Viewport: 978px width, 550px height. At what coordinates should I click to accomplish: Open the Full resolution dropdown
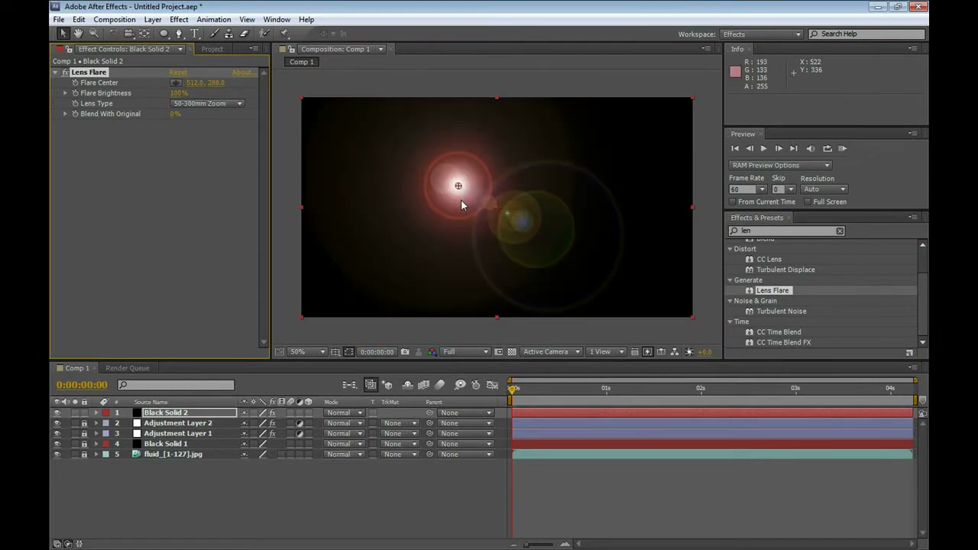coord(465,352)
